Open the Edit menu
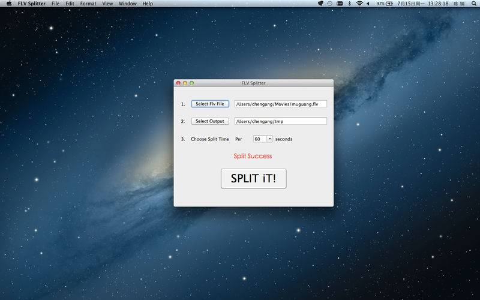Screen dimensions: 480x300 pos(70,4)
